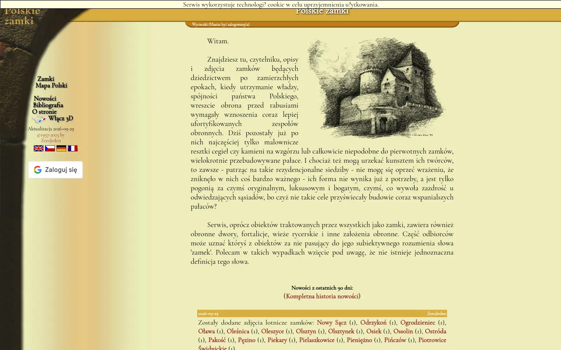Open the Oława castle link
561x350 pixels.
[206, 331]
